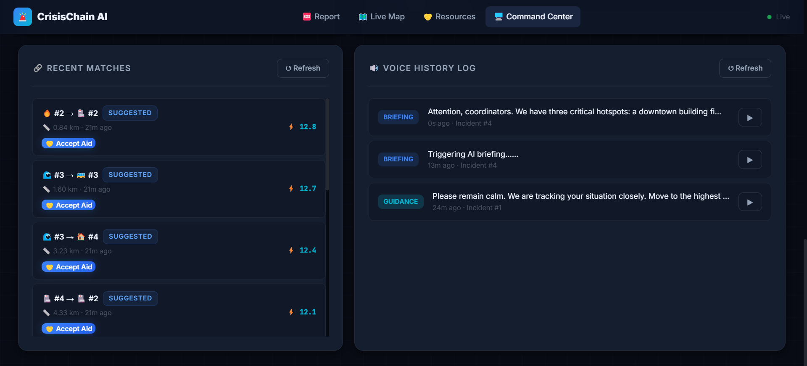Image resolution: width=807 pixels, height=366 pixels.
Task: Click the ruler icon next to 4.33 km
Action: click(47, 313)
